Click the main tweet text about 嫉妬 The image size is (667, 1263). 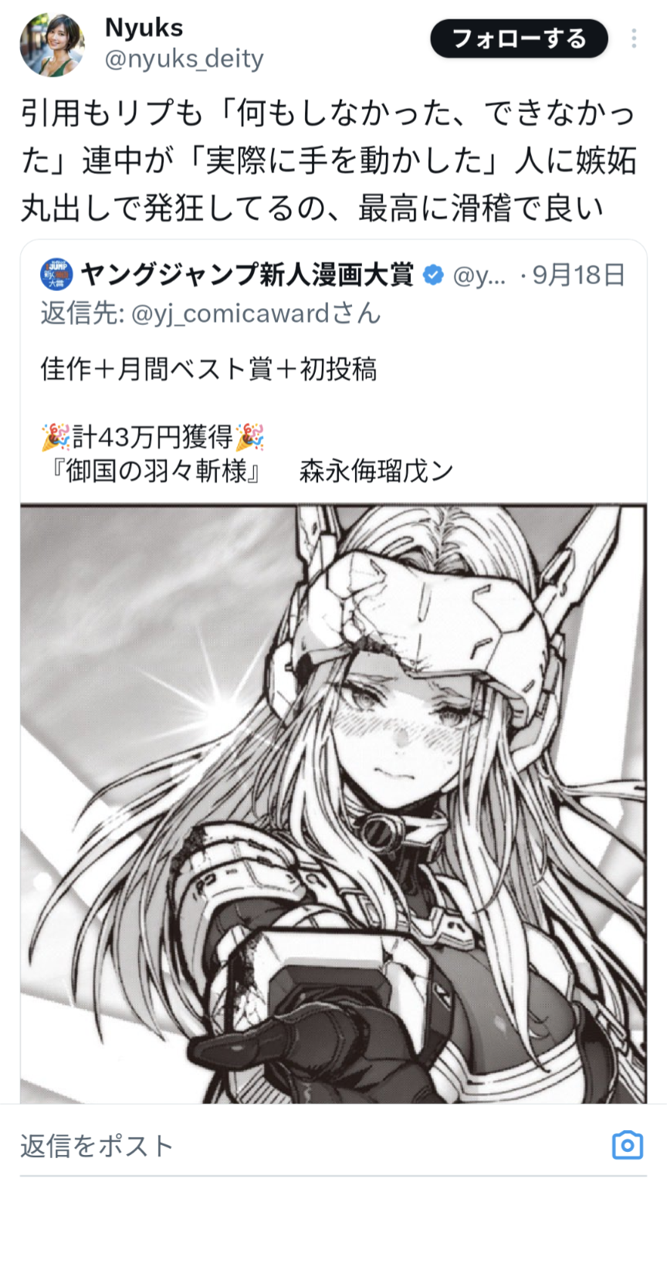329,161
